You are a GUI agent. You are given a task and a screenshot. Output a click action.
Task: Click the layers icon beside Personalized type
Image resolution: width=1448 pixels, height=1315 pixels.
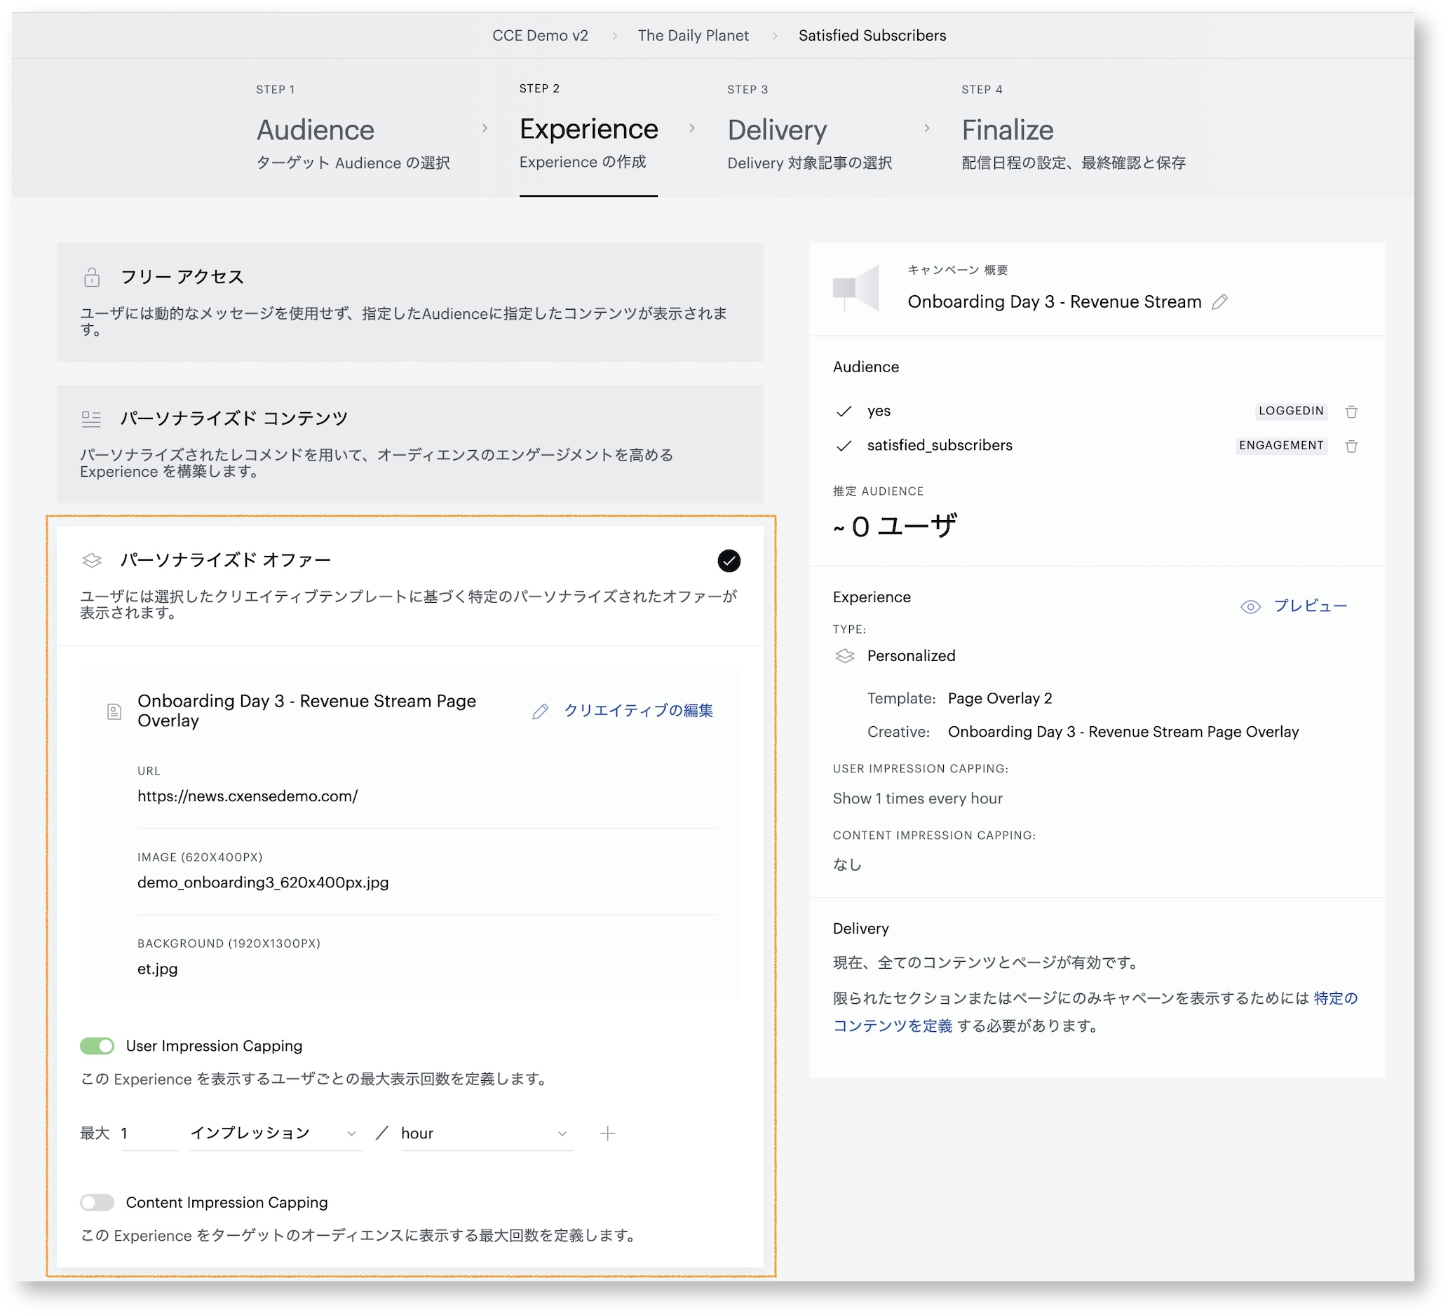point(845,656)
